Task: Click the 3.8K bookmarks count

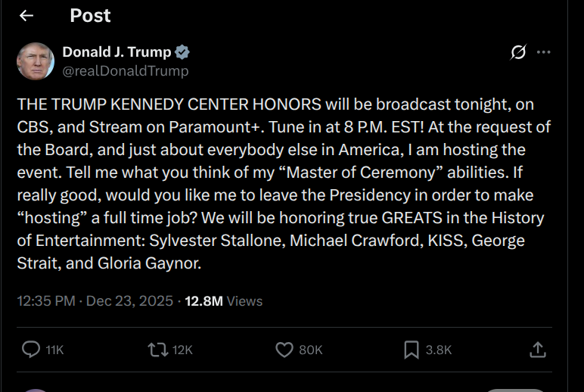Action: [x=439, y=350]
